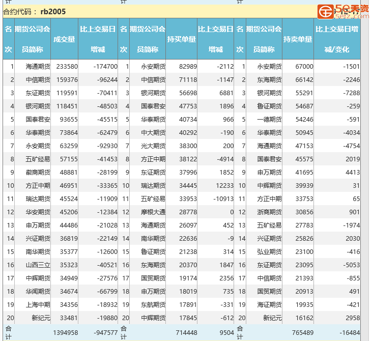Click the total change -16484
Image resolution: width=372 pixels, height=341 pixels.
point(350,333)
